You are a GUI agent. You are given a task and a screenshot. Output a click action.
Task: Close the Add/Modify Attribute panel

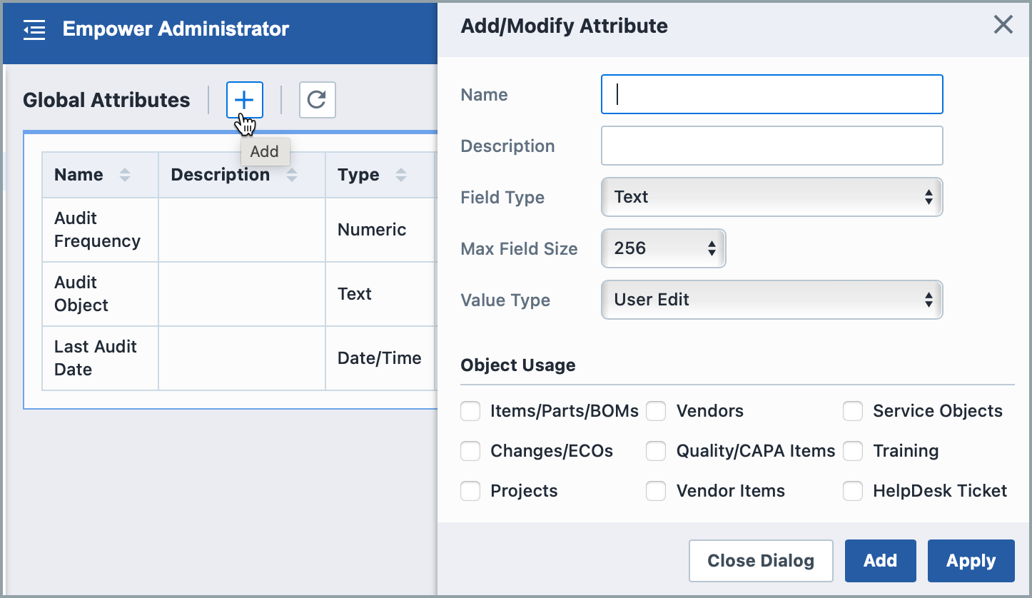(x=1003, y=26)
